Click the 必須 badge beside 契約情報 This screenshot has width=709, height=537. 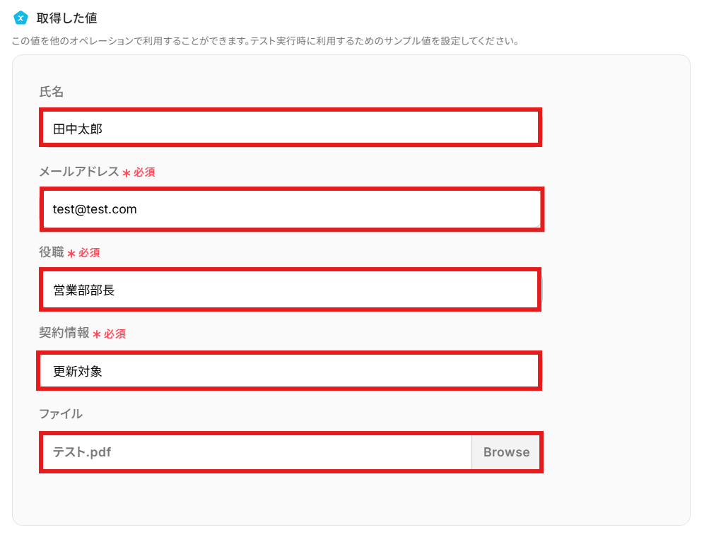115,334
